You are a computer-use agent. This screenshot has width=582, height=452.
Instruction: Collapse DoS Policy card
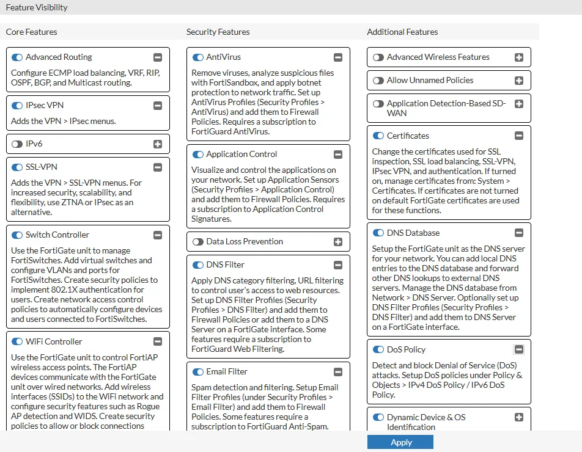tap(519, 349)
